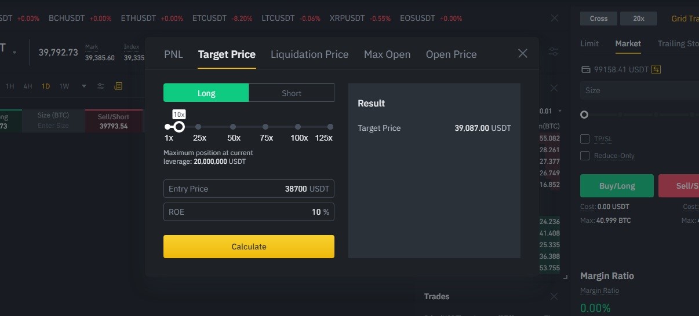Switch to the Liquidation Price tab
The width and height of the screenshot is (699, 316).
tap(310, 54)
